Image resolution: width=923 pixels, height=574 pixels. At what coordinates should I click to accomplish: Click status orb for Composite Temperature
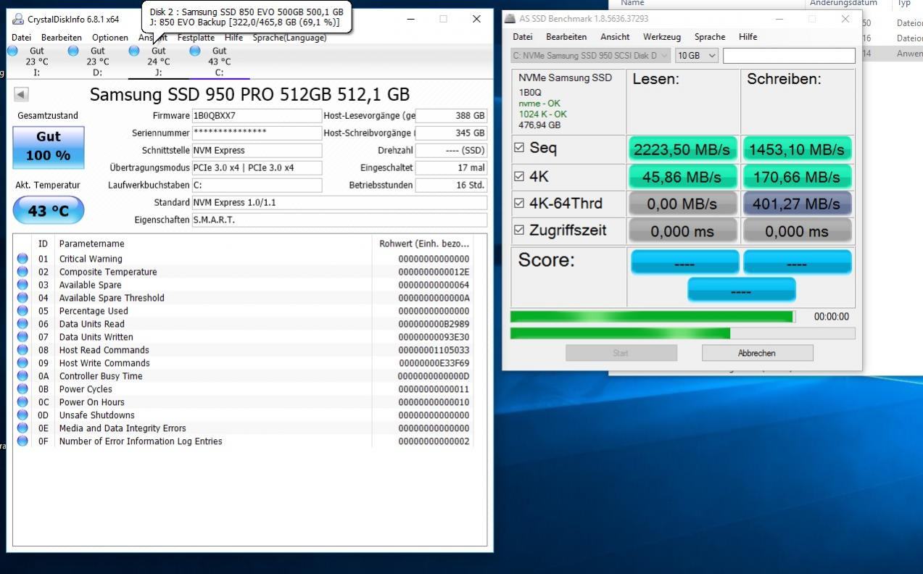[x=22, y=272]
